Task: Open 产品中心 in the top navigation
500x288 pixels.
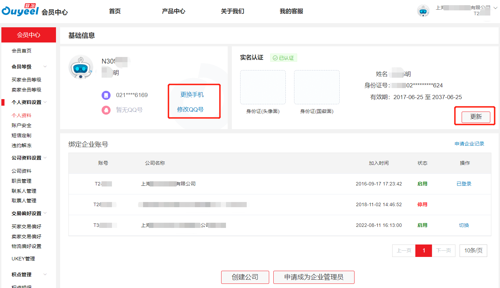Action: [173, 11]
